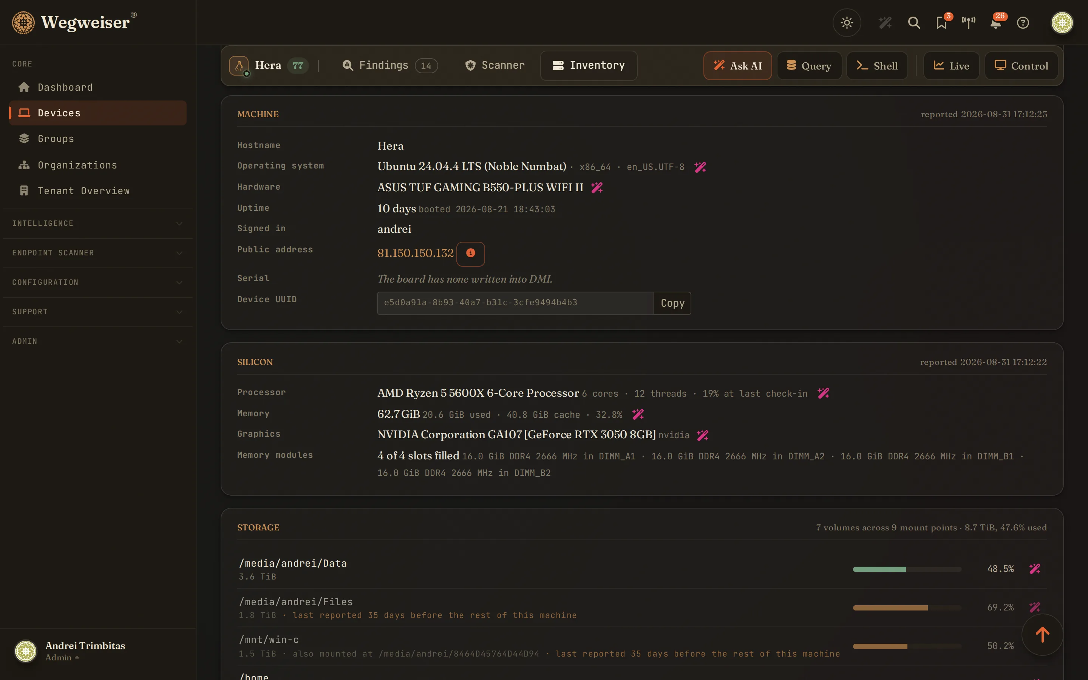The width and height of the screenshot is (1088, 680).
Task: Click the AI wand beside Graphics row
Action: pyautogui.click(x=702, y=435)
